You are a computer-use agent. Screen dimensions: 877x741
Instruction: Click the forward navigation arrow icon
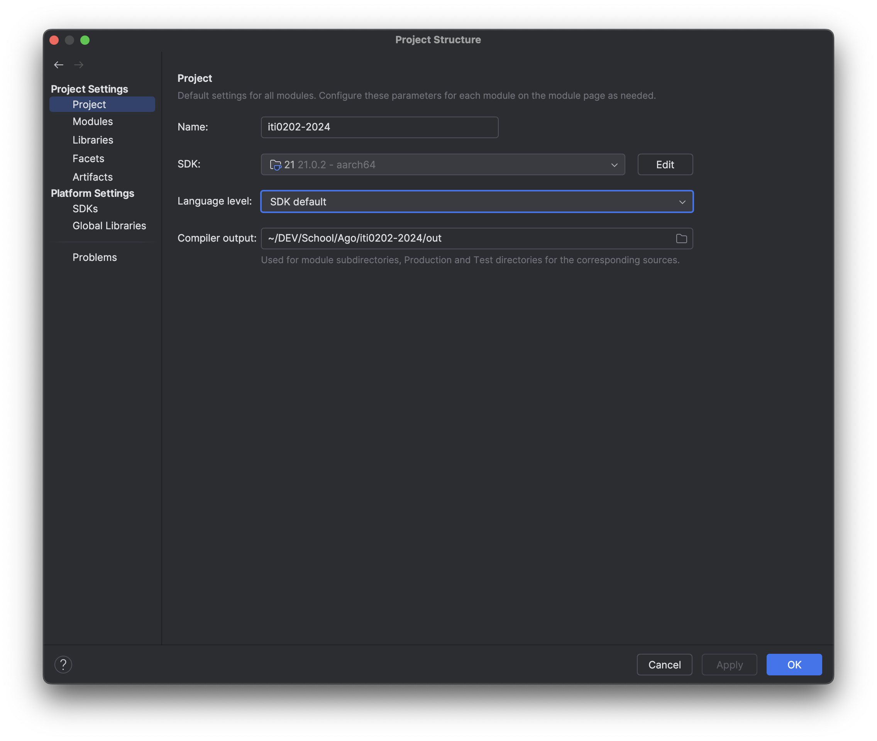80,65
